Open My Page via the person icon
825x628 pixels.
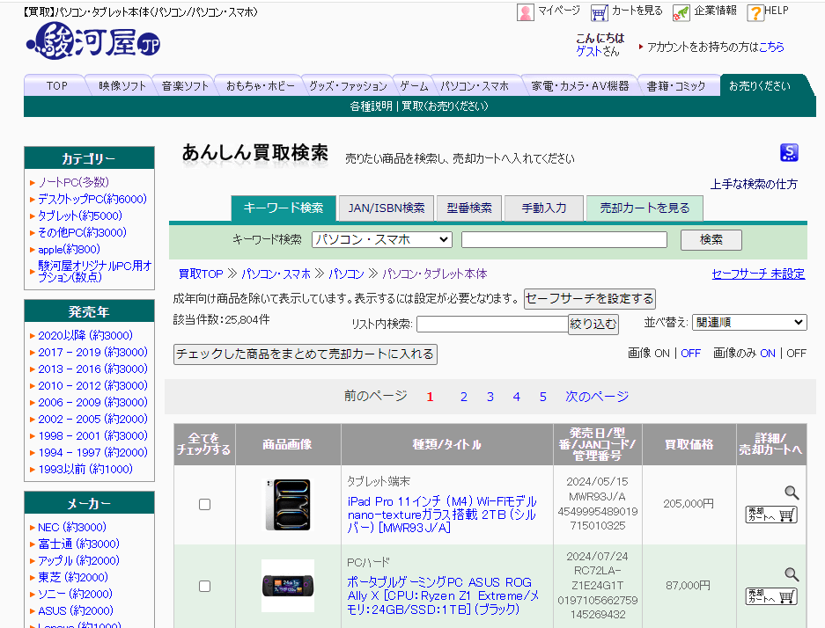526,12
